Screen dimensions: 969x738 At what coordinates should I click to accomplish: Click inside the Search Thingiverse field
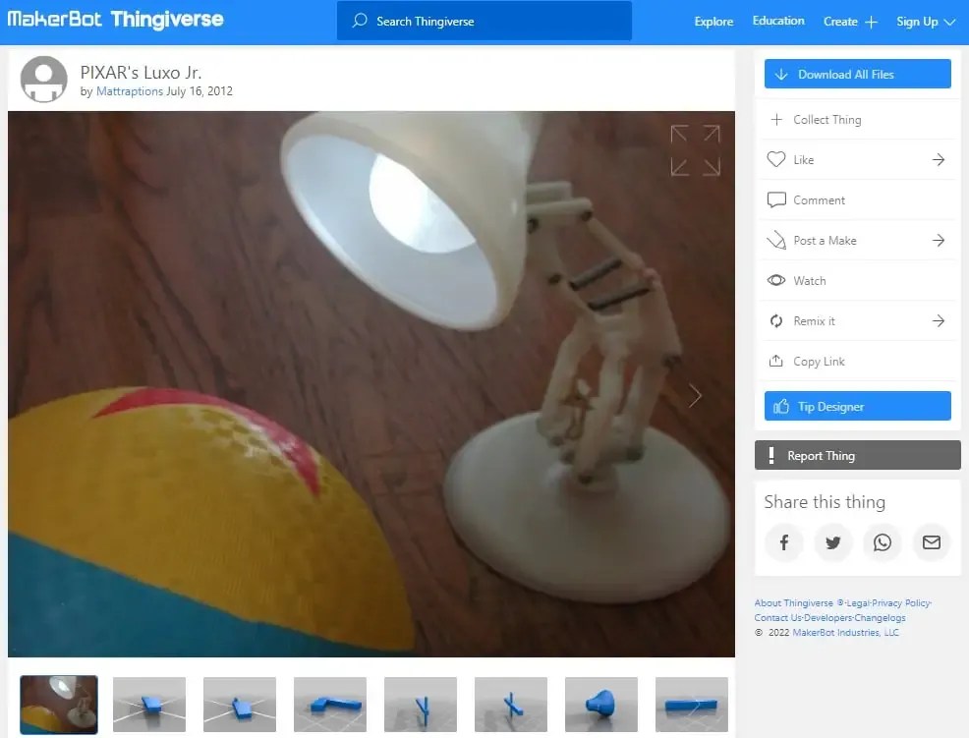pos(484,21)
